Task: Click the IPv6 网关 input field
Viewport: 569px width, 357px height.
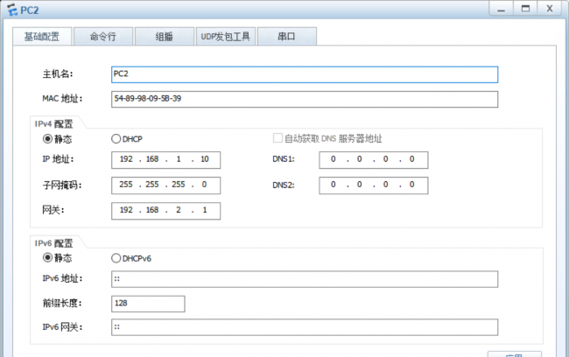Action: (305, 327)
